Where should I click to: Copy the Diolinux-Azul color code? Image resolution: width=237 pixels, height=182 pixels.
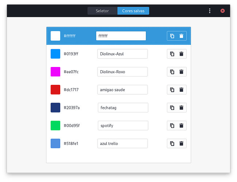(172, 54)
